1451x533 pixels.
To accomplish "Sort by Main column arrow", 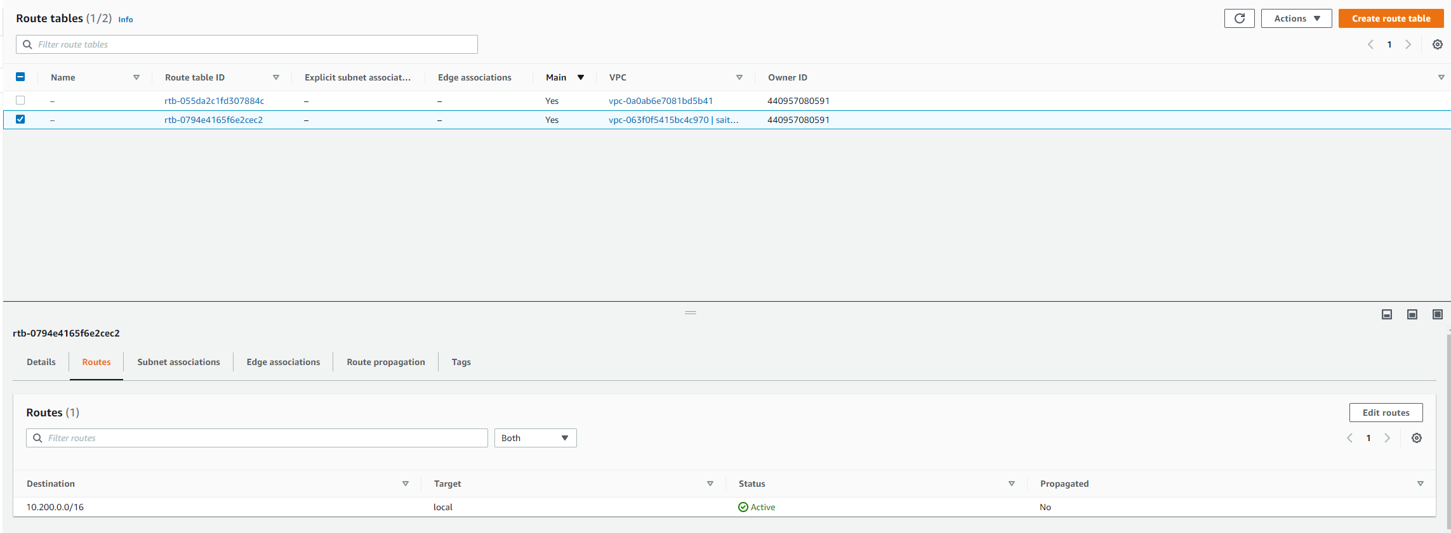I will point(581,77).
